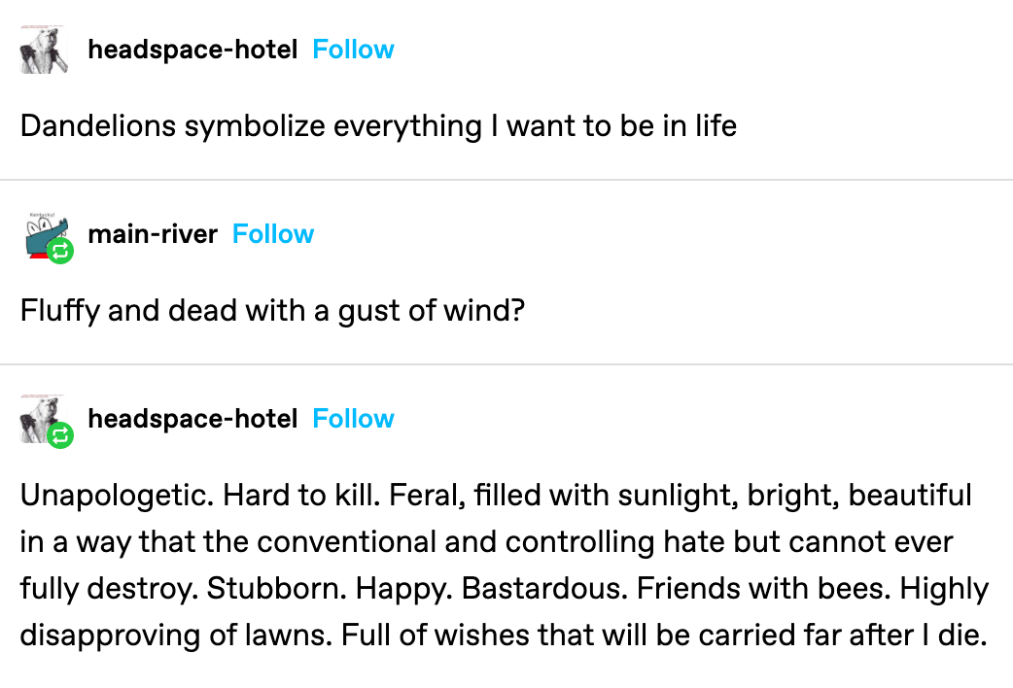Follow main-river
This screenshot has width=1013, height=688.
[272, 234]
